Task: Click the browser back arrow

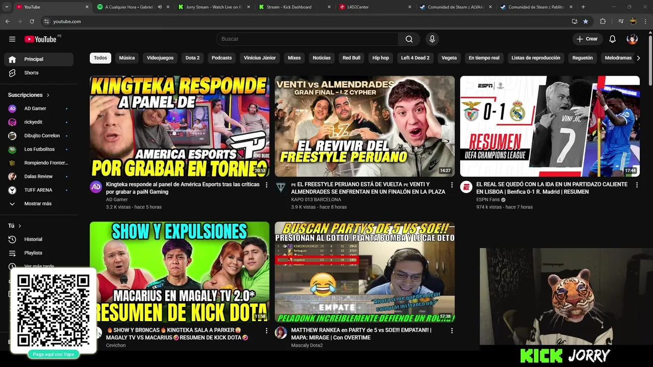Action: pos(7,21)
